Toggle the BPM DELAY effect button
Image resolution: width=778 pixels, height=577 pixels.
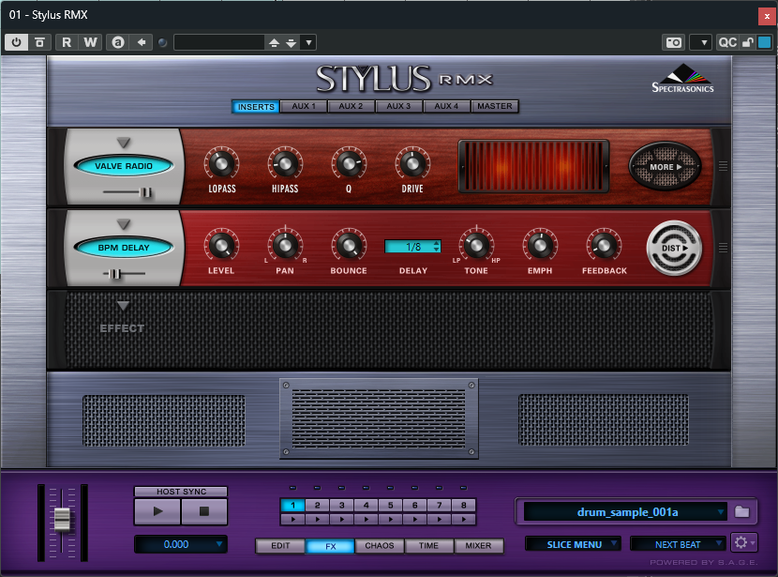point(124,248)
